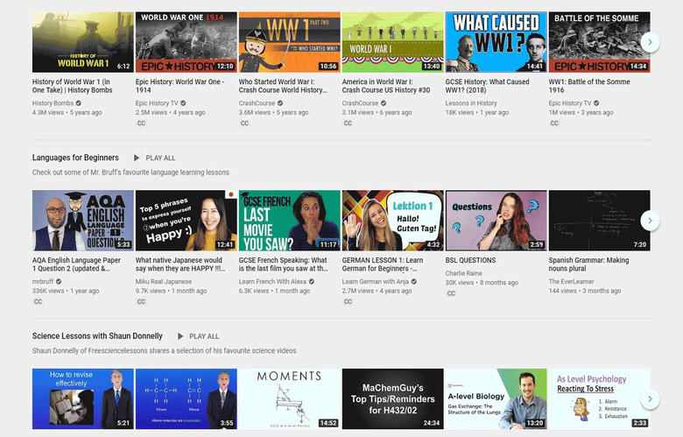The height and width of the screenshot is (437, 683).
Task: Click title AQA English Language Paper 1 Question 2
Action: [76, 264]
